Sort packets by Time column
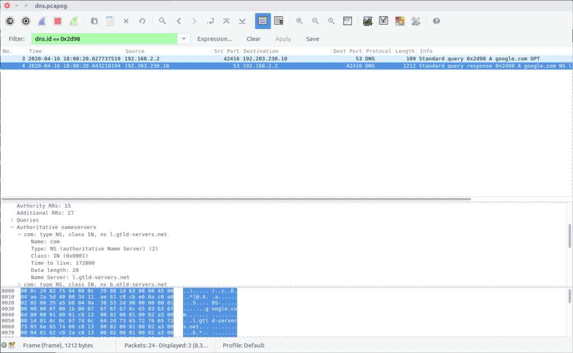 tap(74, 51)
